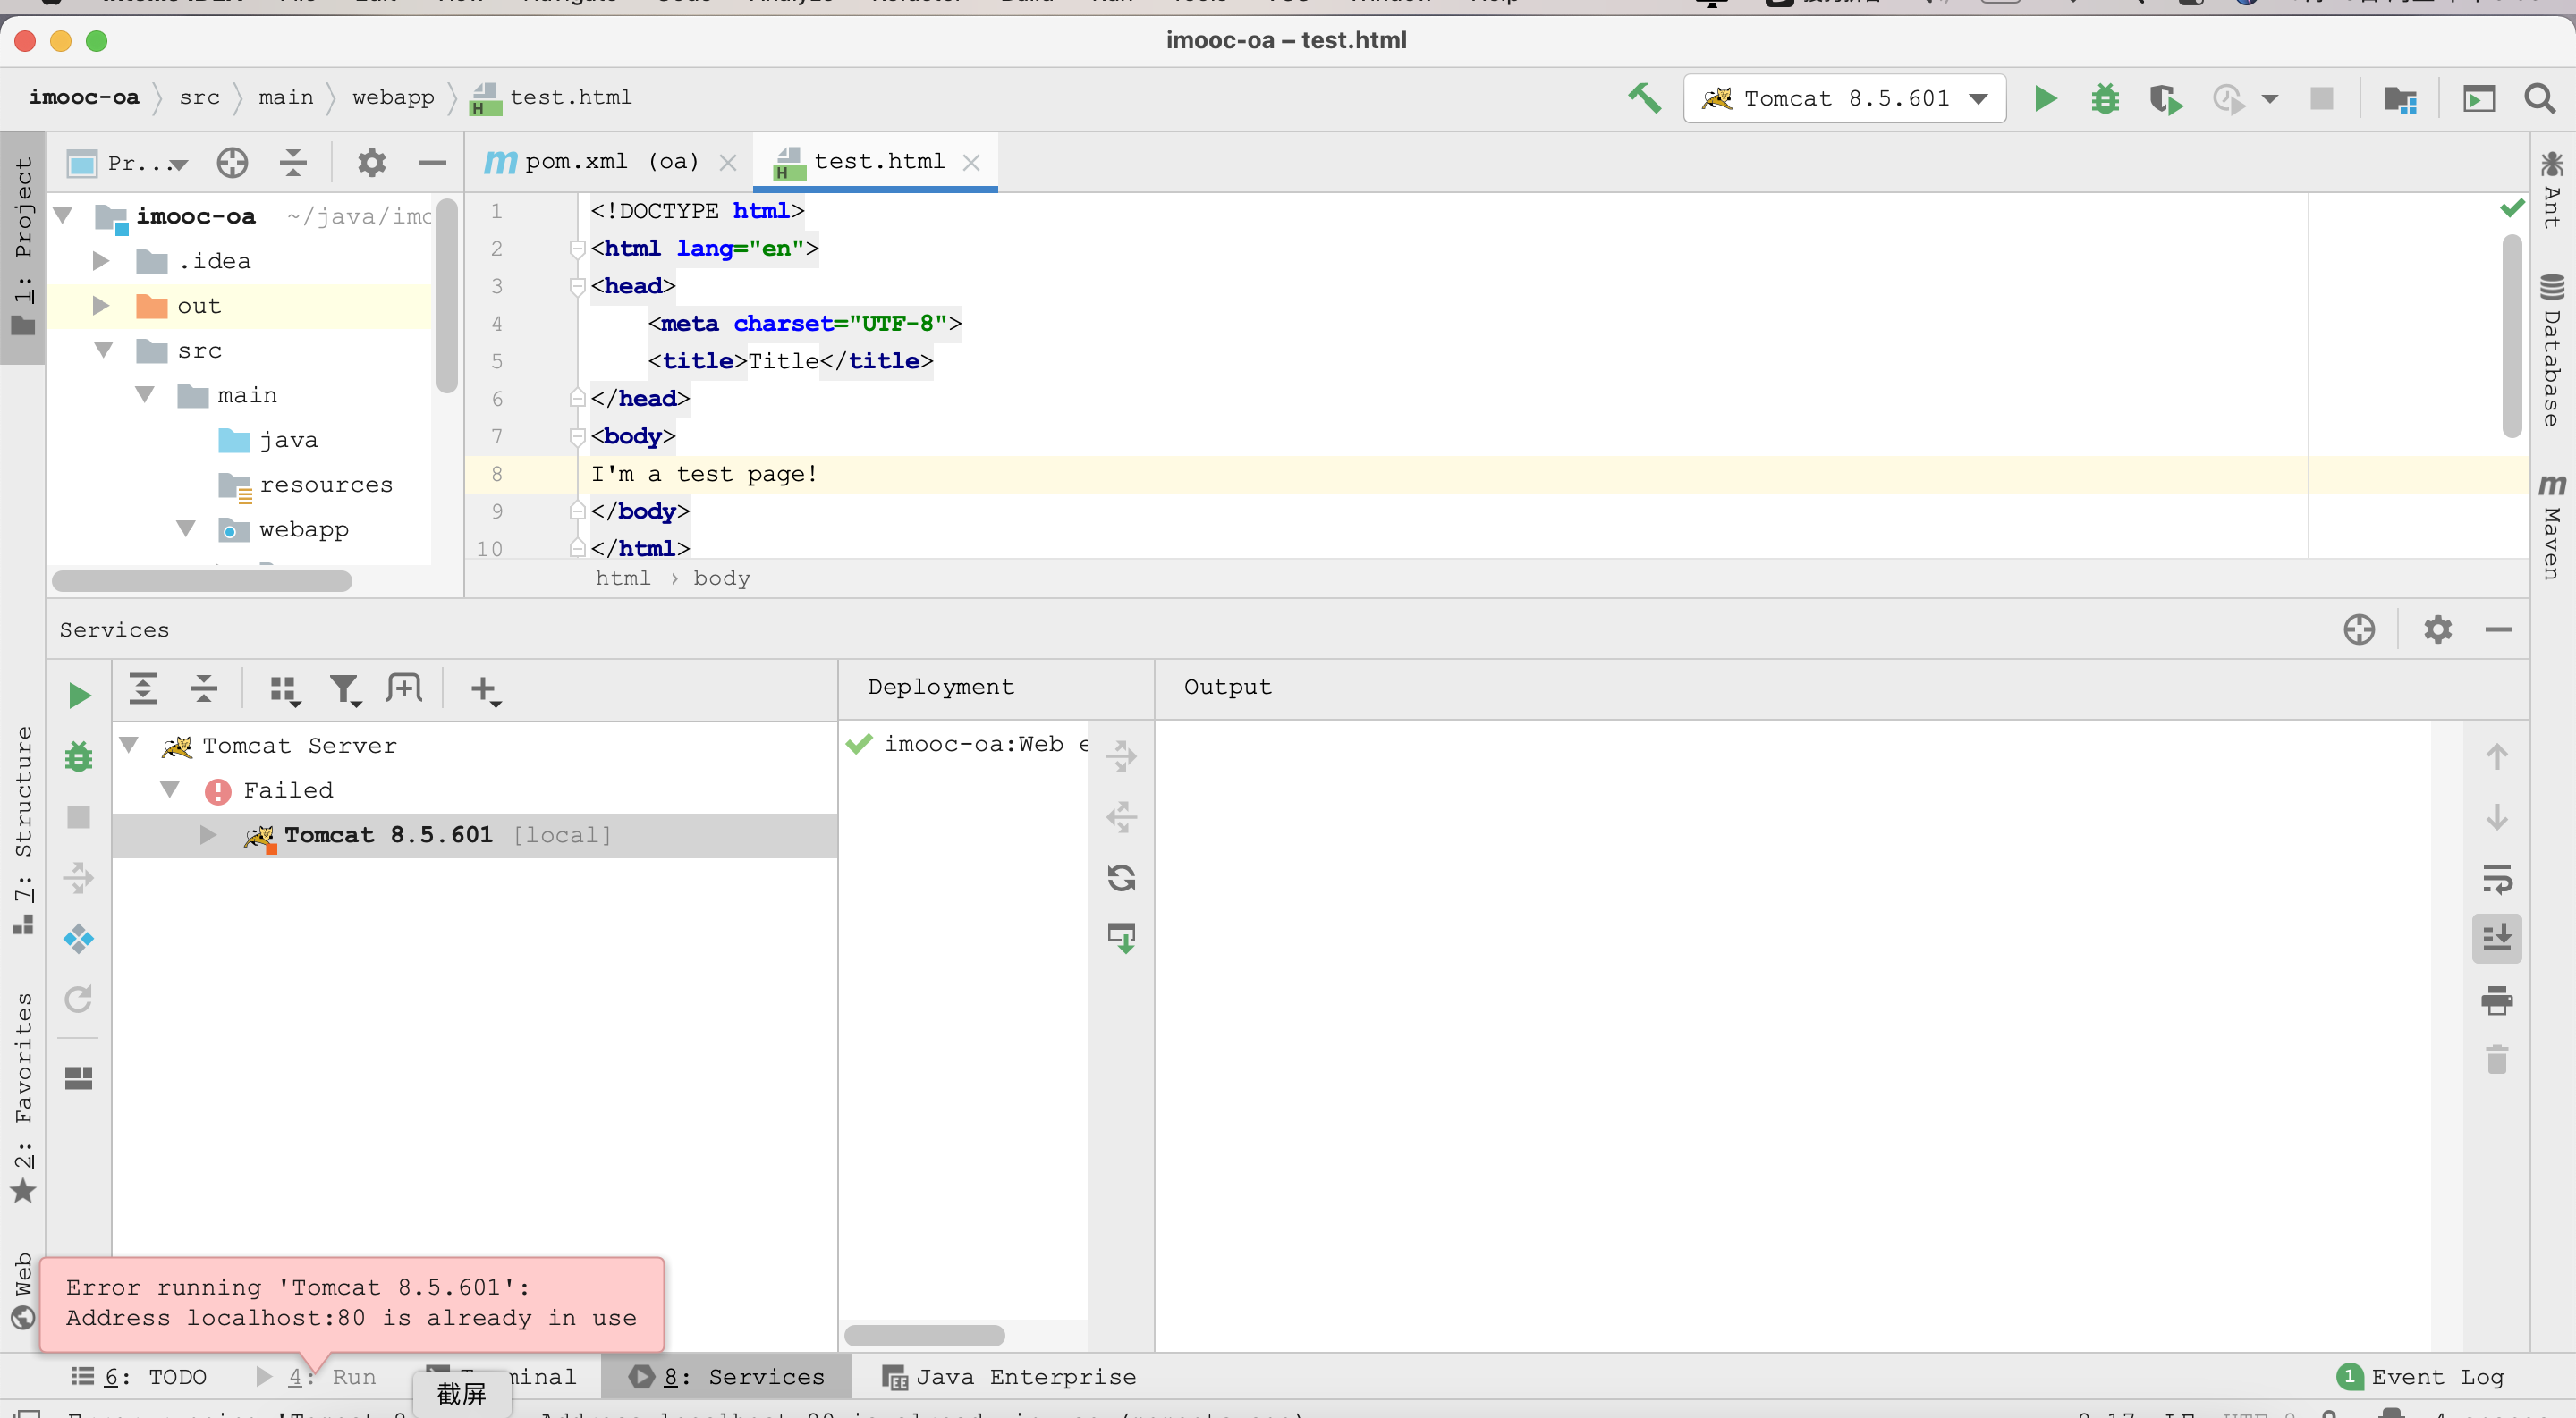Open Event Log
Viewport: 2576px width, 1418px height.
[2421, 1377]
